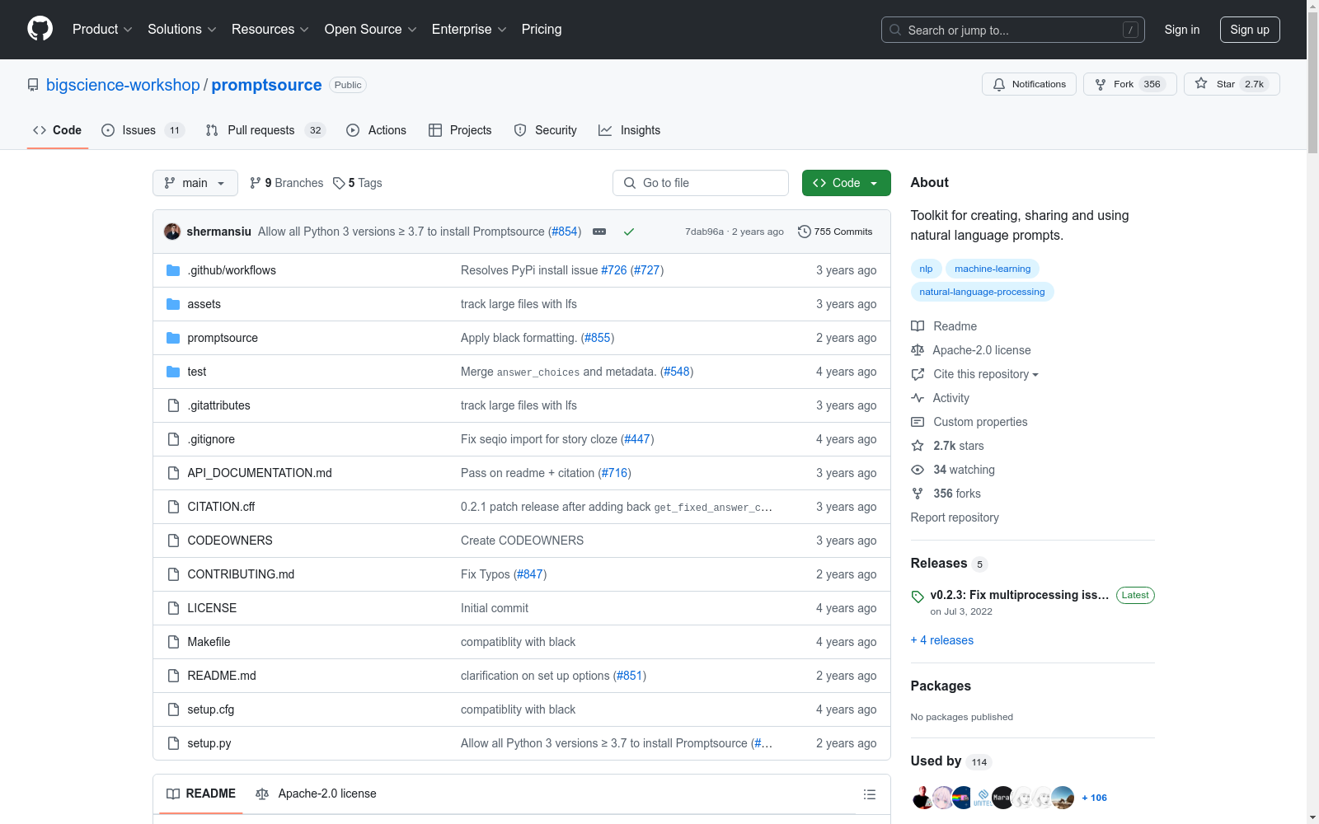Star the promptsource repository

(x=1232, y=84)
